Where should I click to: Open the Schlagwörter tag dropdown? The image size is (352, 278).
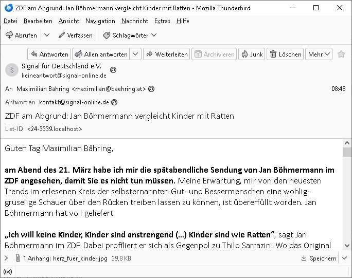pyautogui.click(x=130, y=35)
